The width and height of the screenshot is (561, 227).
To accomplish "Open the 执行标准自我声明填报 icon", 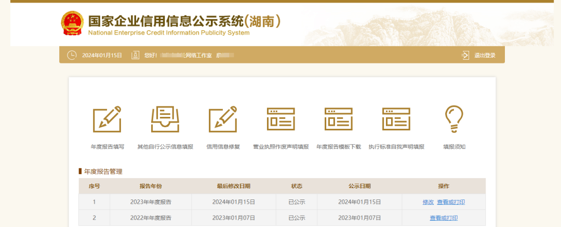I will pos(396,119).
